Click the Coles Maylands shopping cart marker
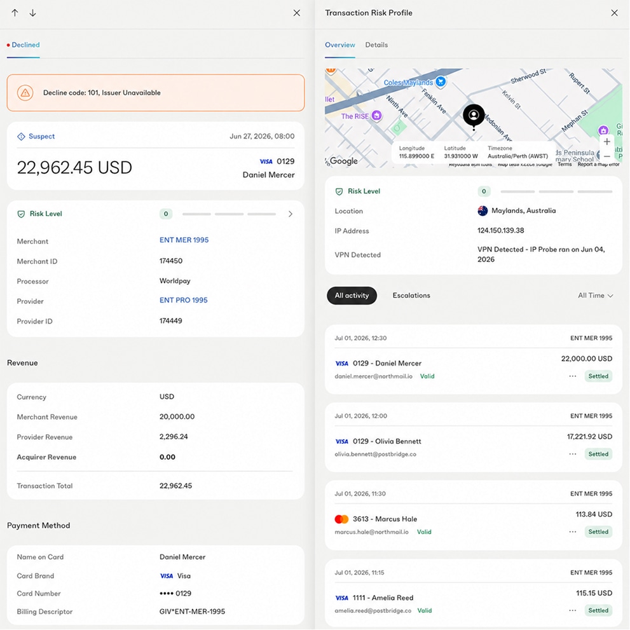 tap(441, 81)
